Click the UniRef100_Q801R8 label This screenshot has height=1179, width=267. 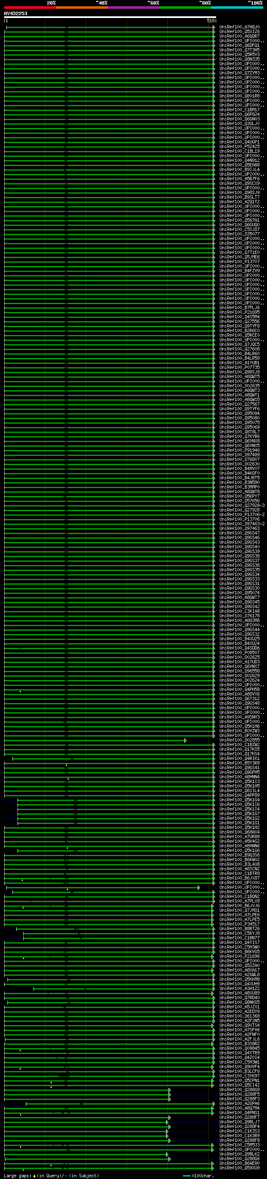pyautogui.click(x=239, y=96)
